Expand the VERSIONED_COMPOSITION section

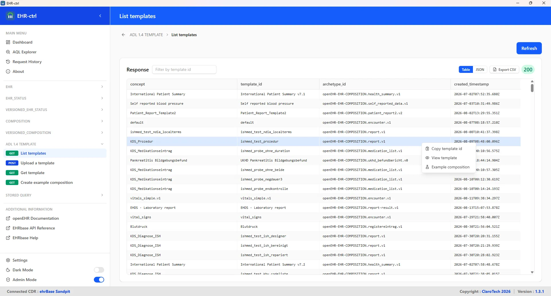[55, 133]
